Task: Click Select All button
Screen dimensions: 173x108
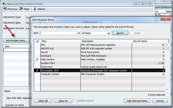Action: tap(43, 101)
